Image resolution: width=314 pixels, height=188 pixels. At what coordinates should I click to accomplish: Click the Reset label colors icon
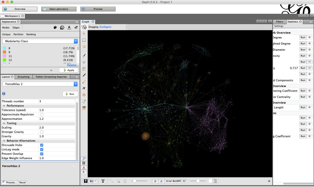[84, 167]
